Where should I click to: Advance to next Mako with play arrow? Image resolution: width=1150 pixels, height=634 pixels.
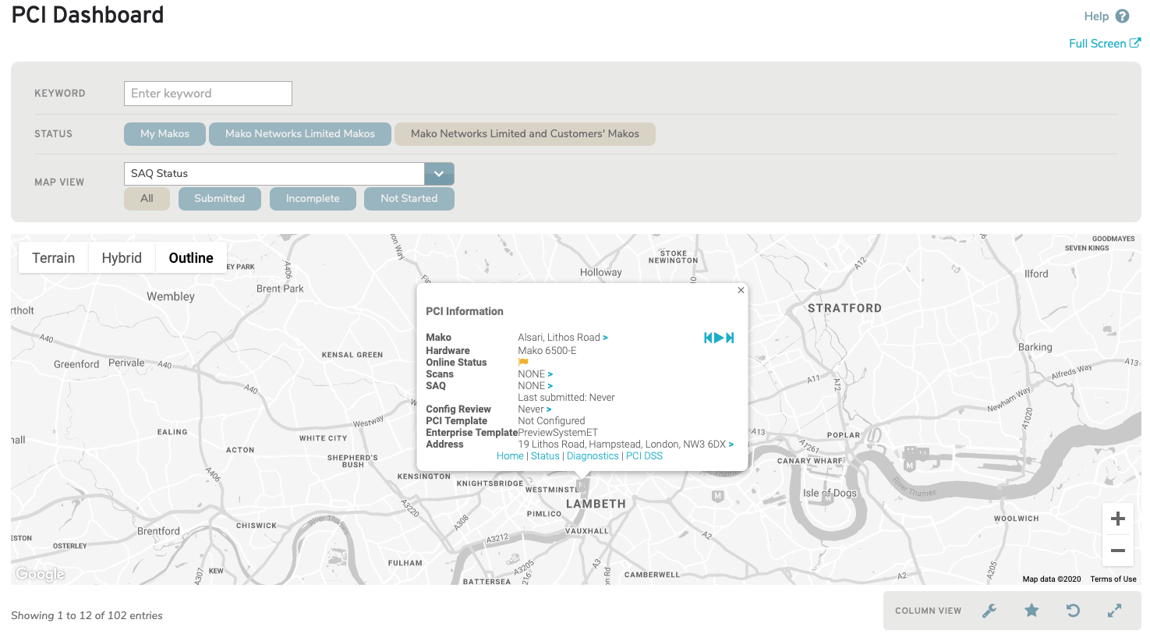point(718,337)
